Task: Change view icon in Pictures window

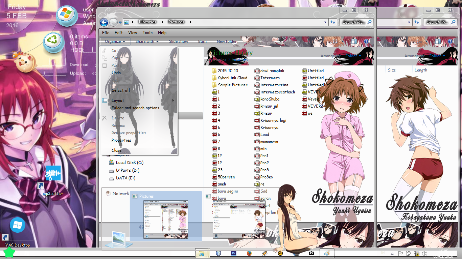Action: 335,41
